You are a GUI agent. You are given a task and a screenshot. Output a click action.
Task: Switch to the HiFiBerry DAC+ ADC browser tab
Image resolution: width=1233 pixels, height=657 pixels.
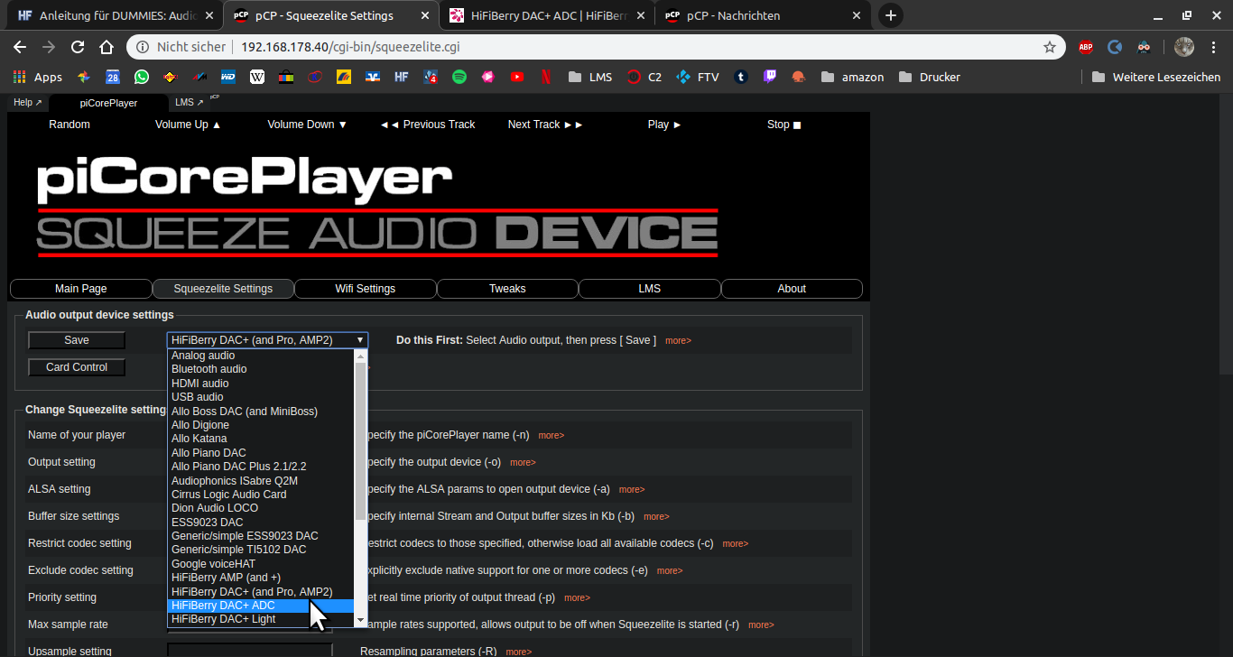[547, 15]
